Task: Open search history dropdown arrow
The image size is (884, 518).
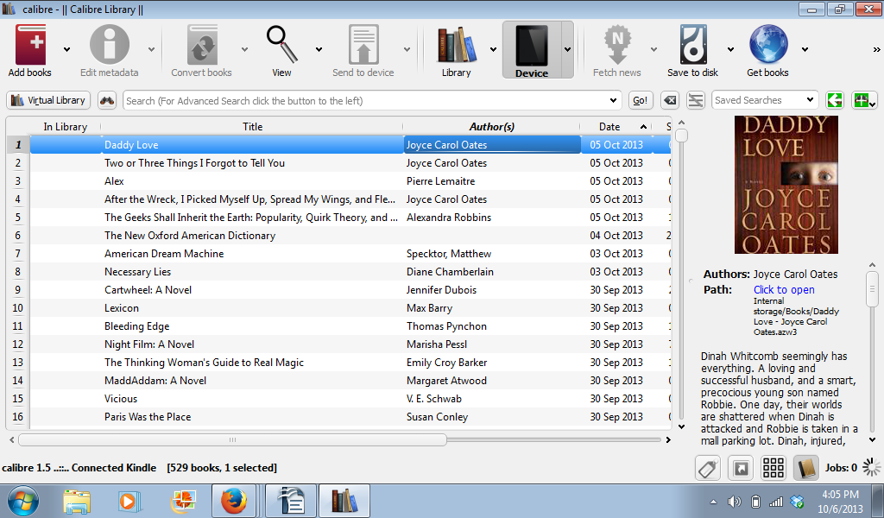Action: [x=614, y=101]
